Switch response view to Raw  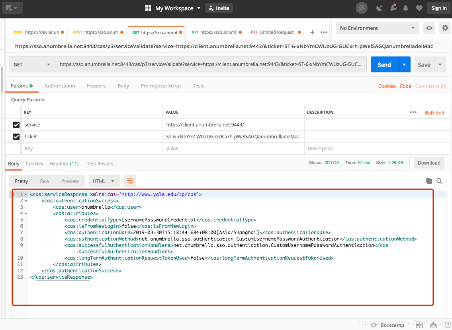(x=45, y=181)
